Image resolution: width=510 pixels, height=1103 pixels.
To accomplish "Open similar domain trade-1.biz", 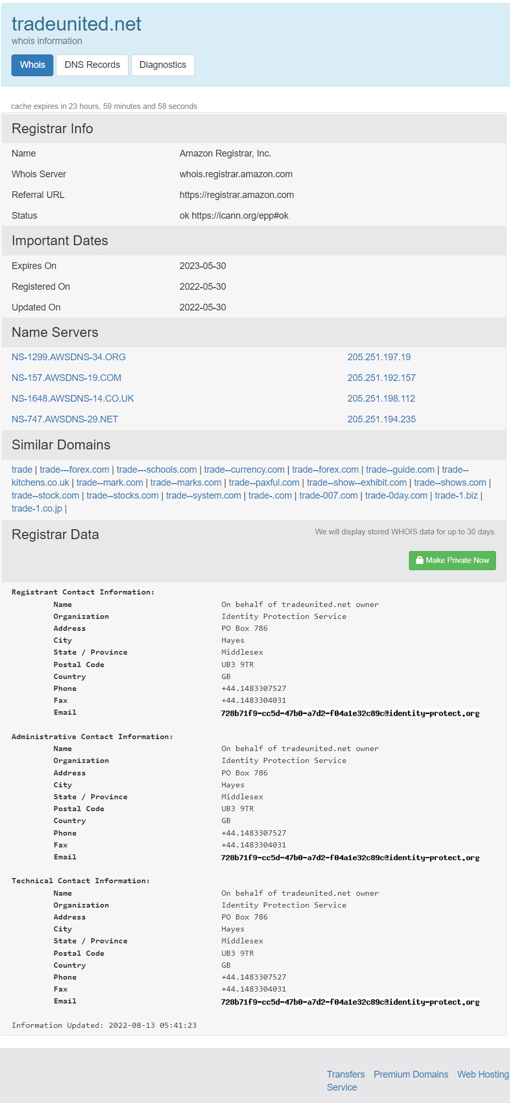I will 456,496.
